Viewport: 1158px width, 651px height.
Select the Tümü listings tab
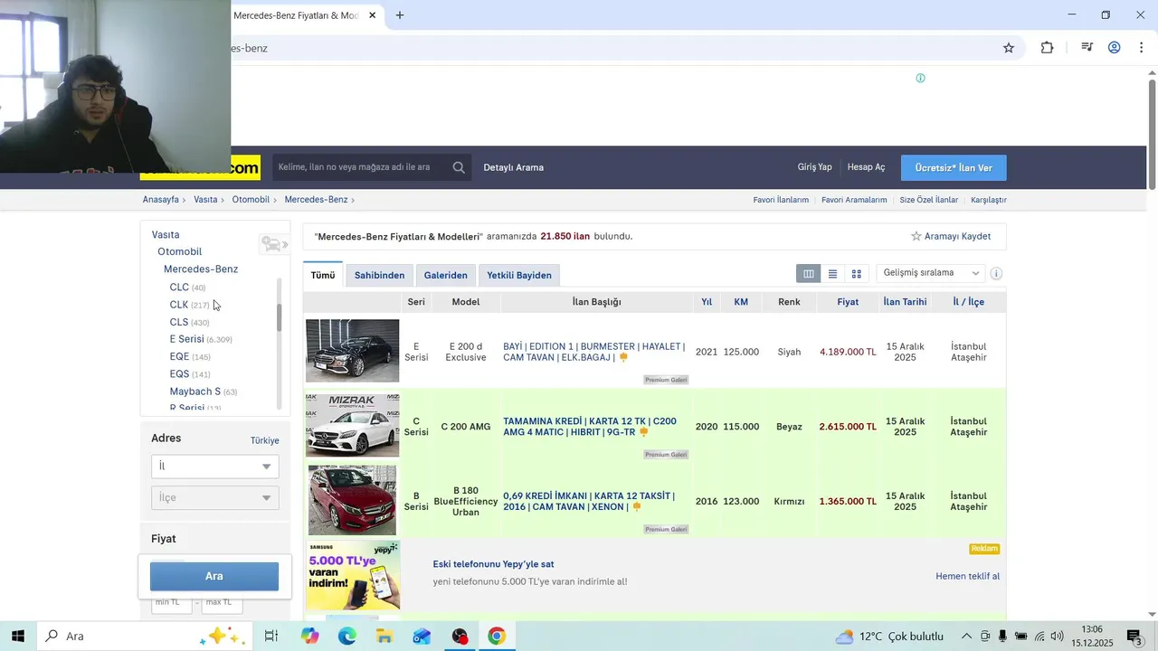(323, 275)
